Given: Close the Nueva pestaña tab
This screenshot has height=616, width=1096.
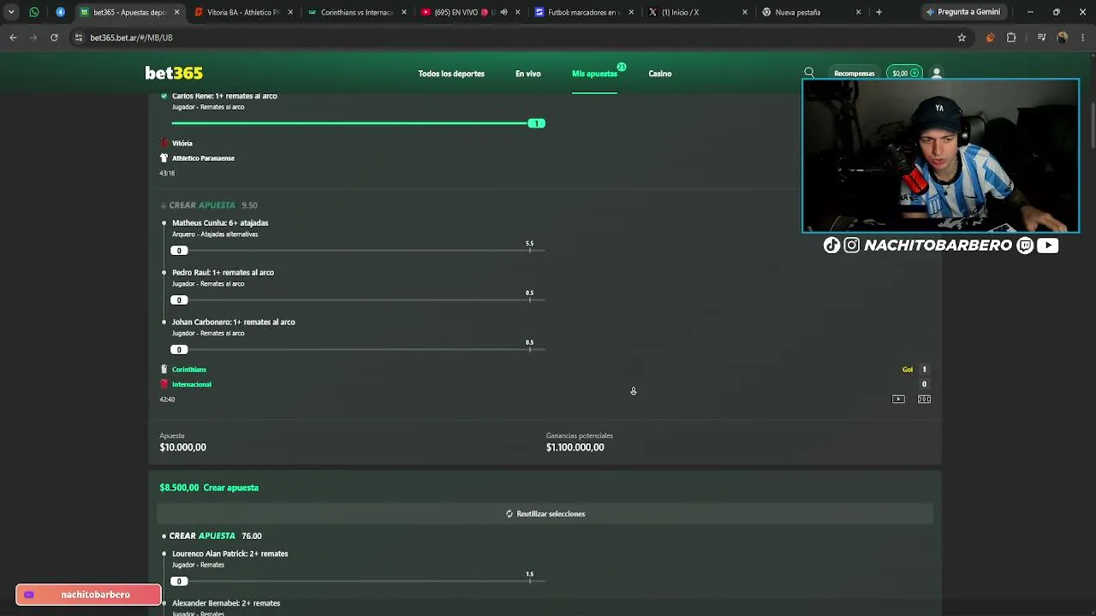Looking at the screenshot, I should tap(859, 12).
